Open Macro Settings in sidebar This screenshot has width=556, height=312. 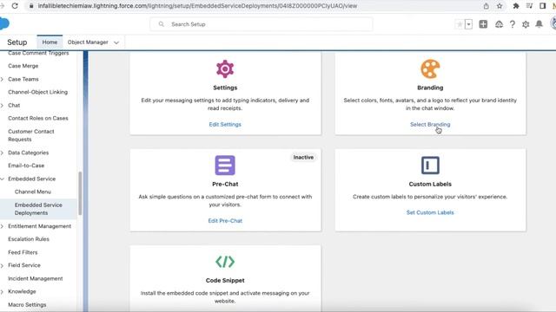point(27,304)
